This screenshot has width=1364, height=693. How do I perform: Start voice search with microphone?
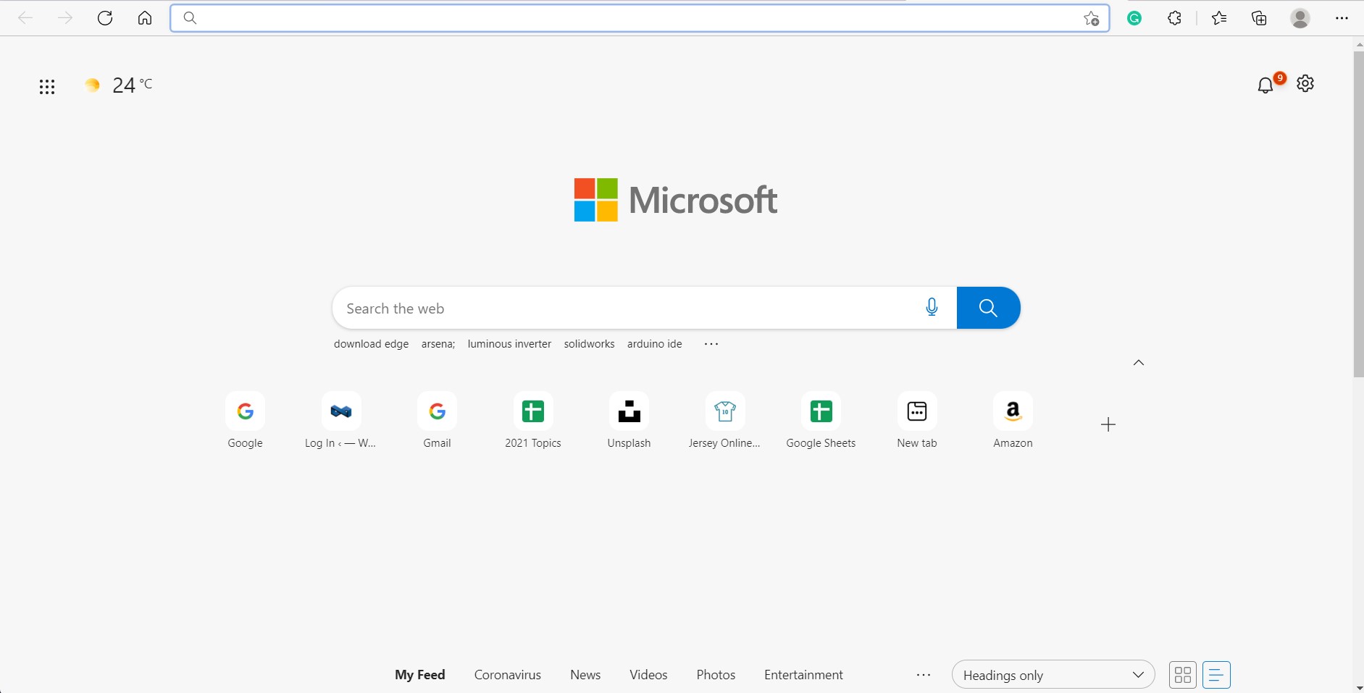point(932,308)
